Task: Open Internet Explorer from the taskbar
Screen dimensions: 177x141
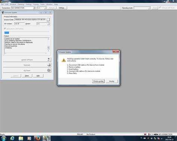Action: coord(12,138)
